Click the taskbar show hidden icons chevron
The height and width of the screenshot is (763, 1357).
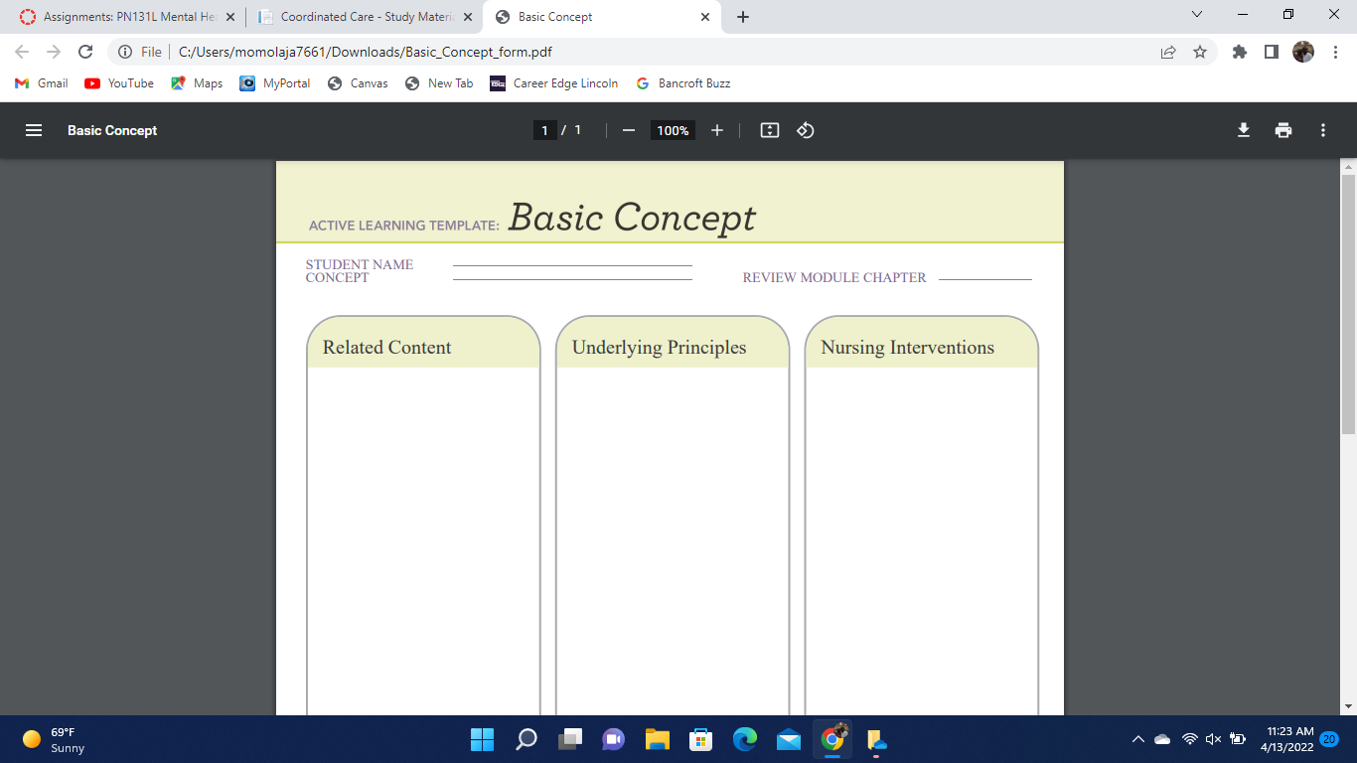pos(1139,739)
